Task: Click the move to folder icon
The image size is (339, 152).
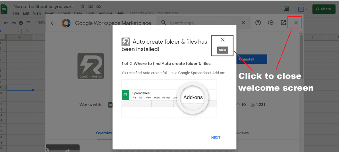Action: pyautogui.click(x=91, y=6)
